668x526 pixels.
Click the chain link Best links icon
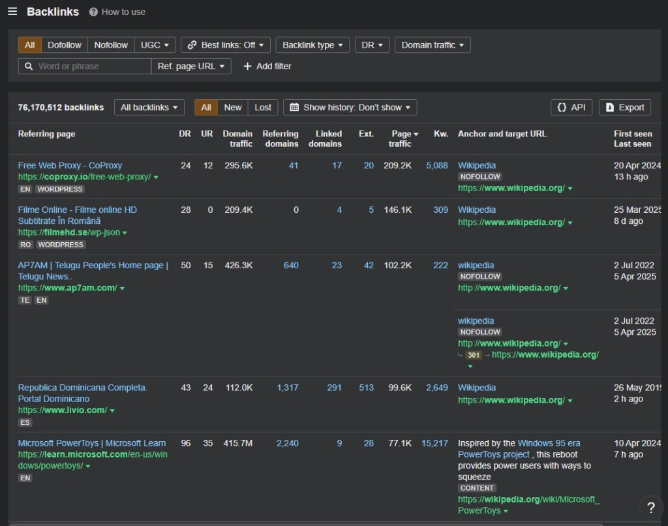192,45
